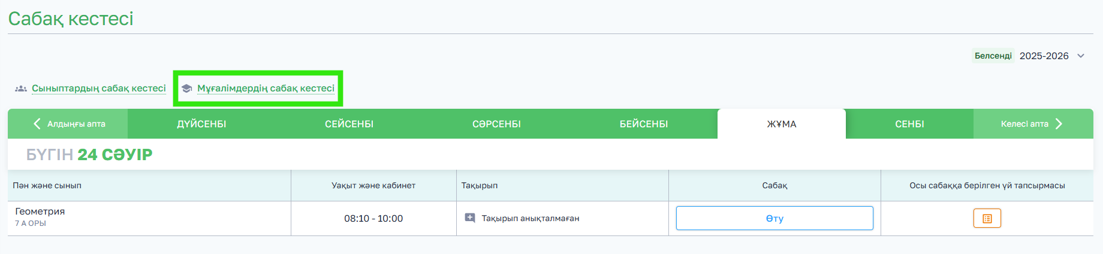Click the graduation cap icon for teachers' timetable
1103x254 pixels.
tap(186, 88)
